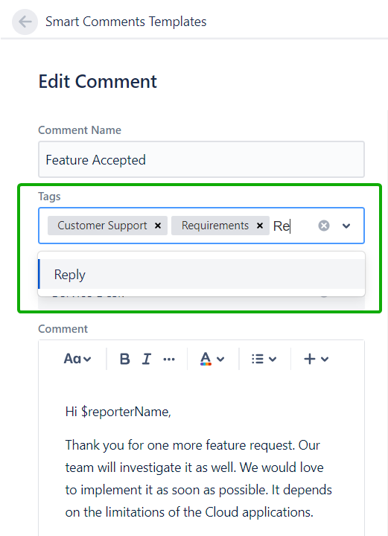Expand the list options dropdown arrow
Screen dimensions: 388x536
pyautogui.click(x=273, y=359)
